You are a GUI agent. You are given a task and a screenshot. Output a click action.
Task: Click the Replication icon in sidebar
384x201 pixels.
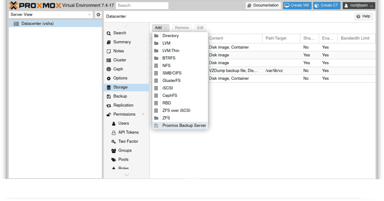tap(109, 106)
